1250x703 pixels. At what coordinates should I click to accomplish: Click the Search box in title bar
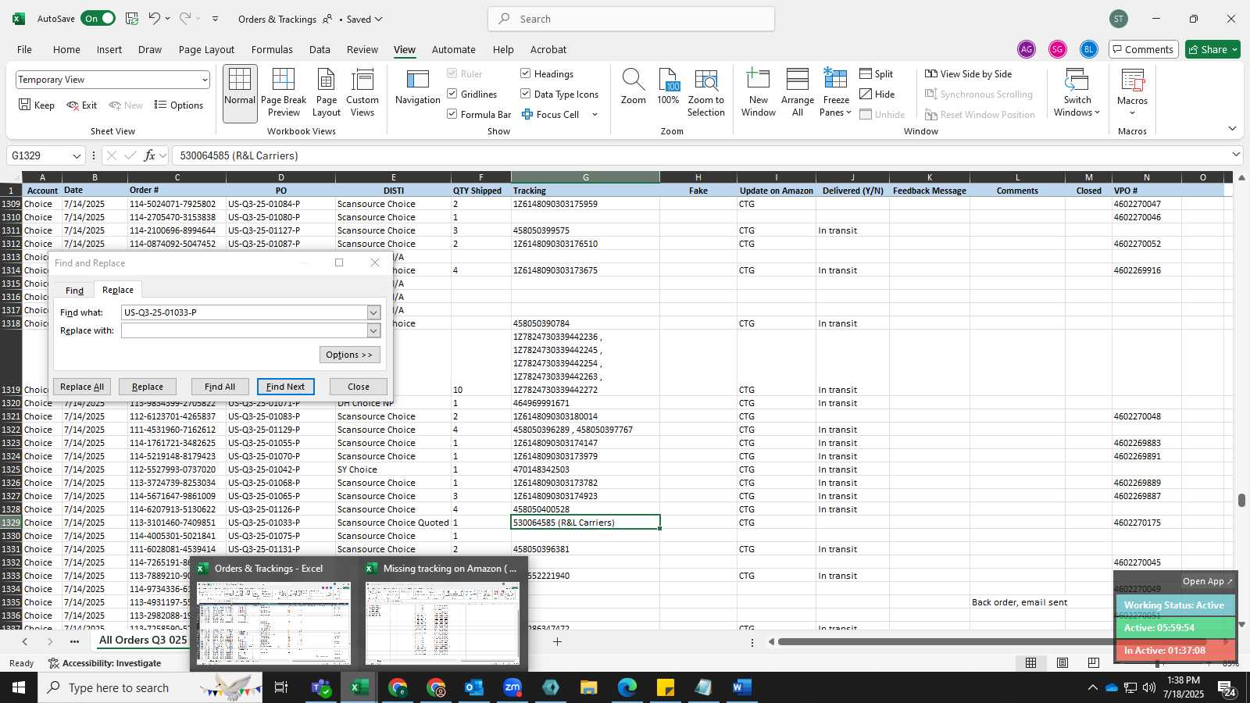631,19
